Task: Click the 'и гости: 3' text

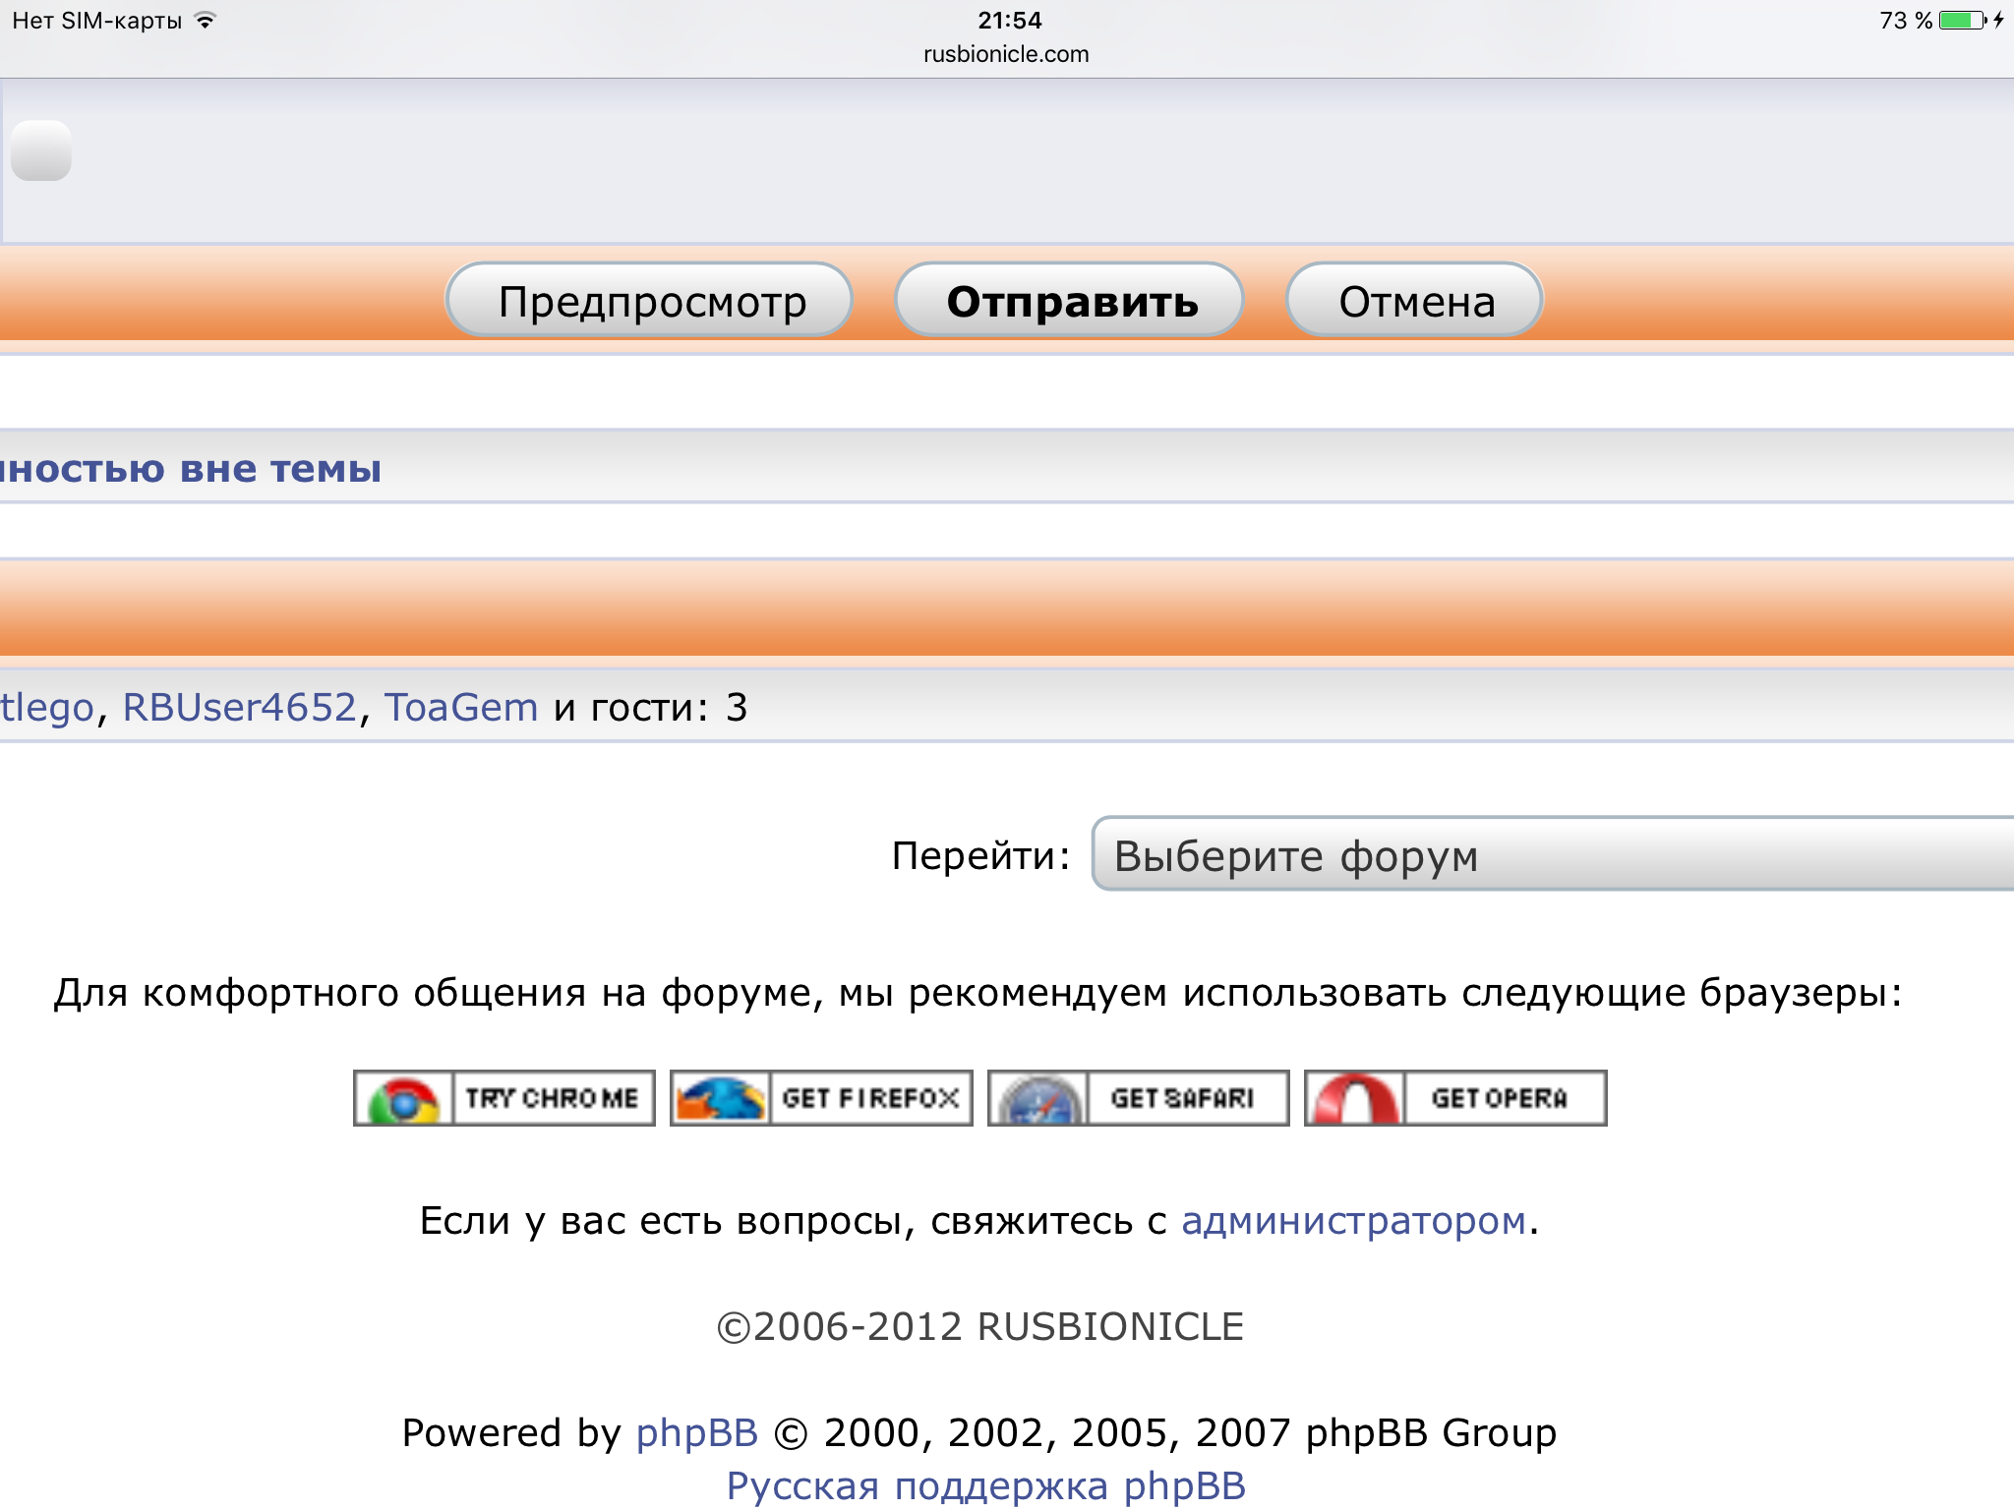Action: pyautogui.click(x=651, y=707)
